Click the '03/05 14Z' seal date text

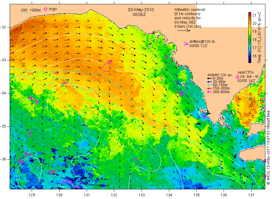246,81
